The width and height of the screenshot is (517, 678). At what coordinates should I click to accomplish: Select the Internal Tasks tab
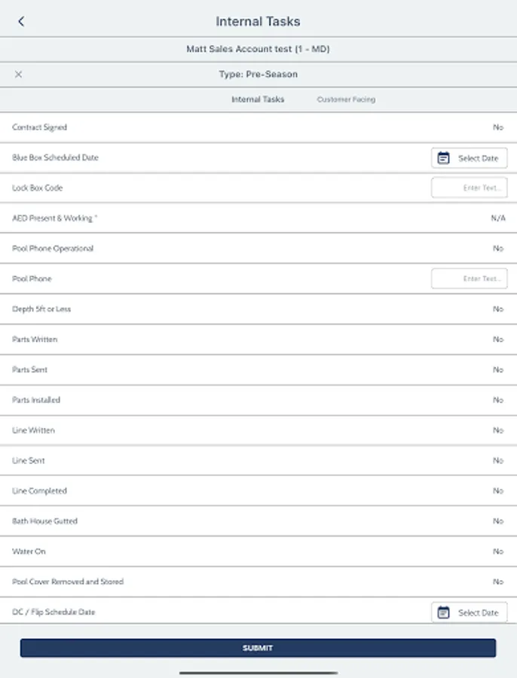click(x=258, y=99)
